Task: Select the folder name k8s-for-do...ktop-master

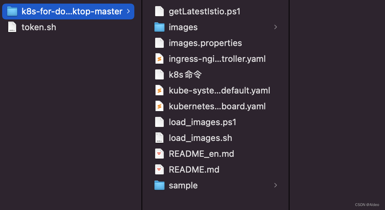Action: click(72, 11)
